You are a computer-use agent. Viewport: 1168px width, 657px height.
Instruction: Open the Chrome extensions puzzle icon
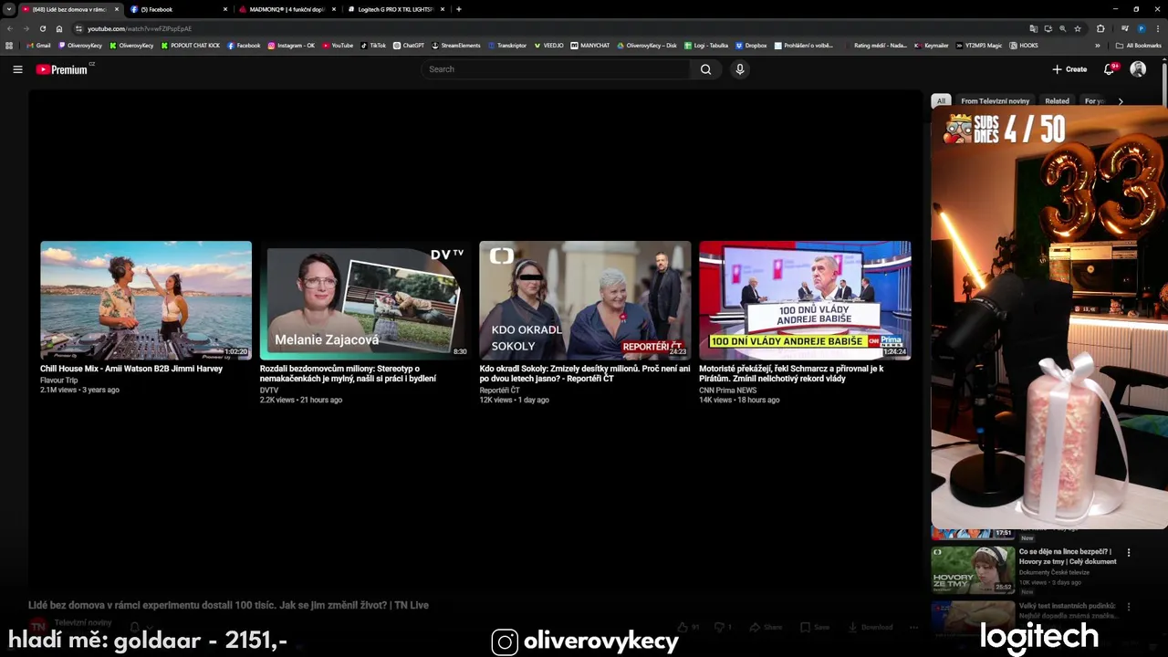(x=1100, y=28)
